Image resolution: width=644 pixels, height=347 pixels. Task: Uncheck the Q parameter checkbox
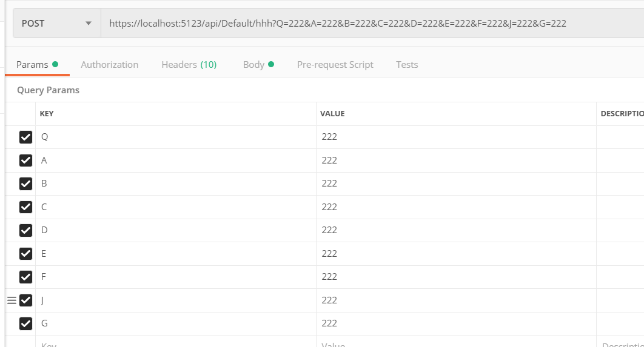(25, 137)
